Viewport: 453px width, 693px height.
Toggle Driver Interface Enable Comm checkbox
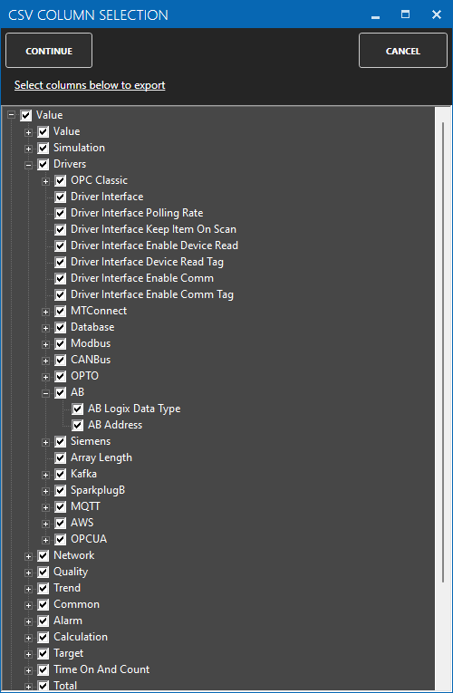click(61, 279)
